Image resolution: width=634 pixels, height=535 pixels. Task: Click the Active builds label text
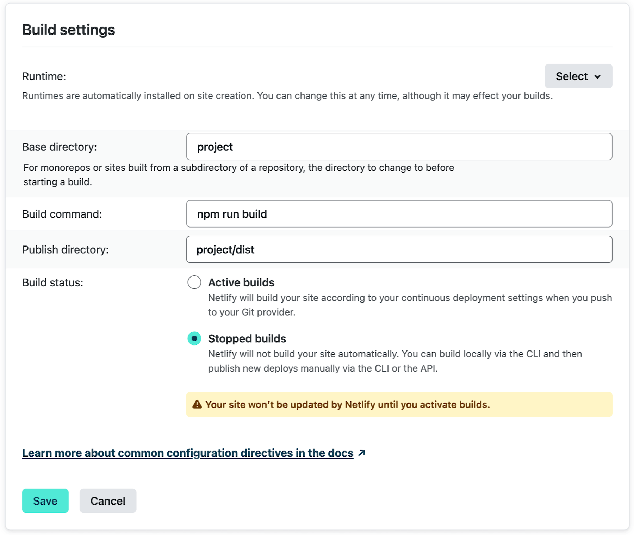pyautogui.click(x=241, y=282)
